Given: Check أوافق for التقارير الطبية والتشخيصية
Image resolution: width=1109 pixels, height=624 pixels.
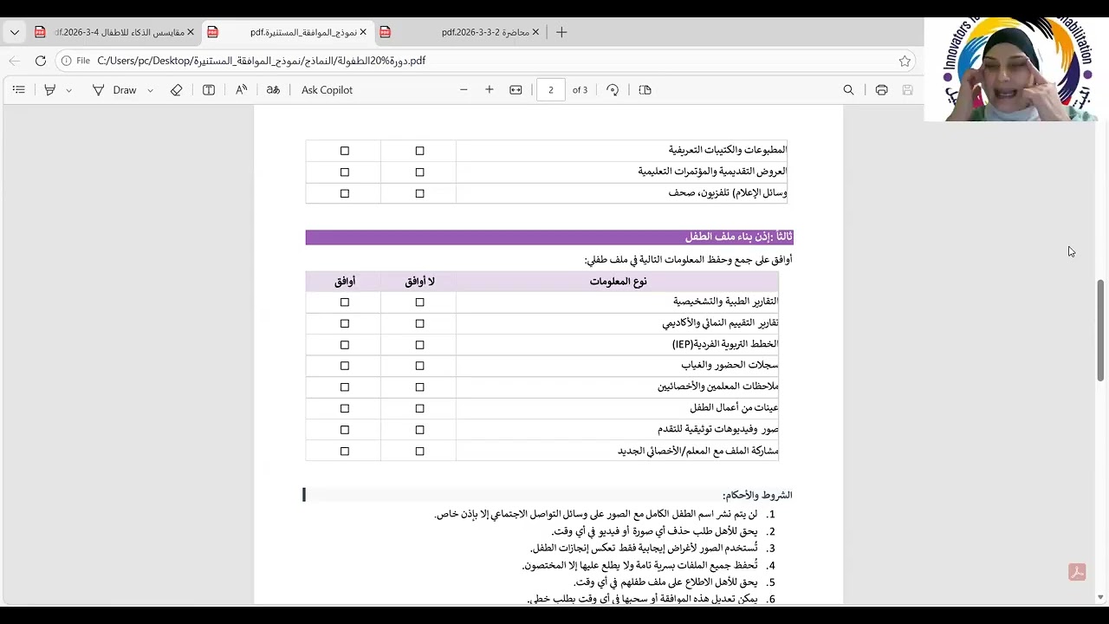Looking at the screenshot, I should 345,302.
